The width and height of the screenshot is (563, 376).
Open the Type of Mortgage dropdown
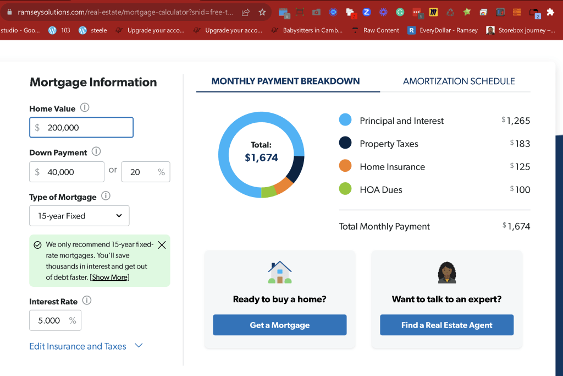pos(79,216)
